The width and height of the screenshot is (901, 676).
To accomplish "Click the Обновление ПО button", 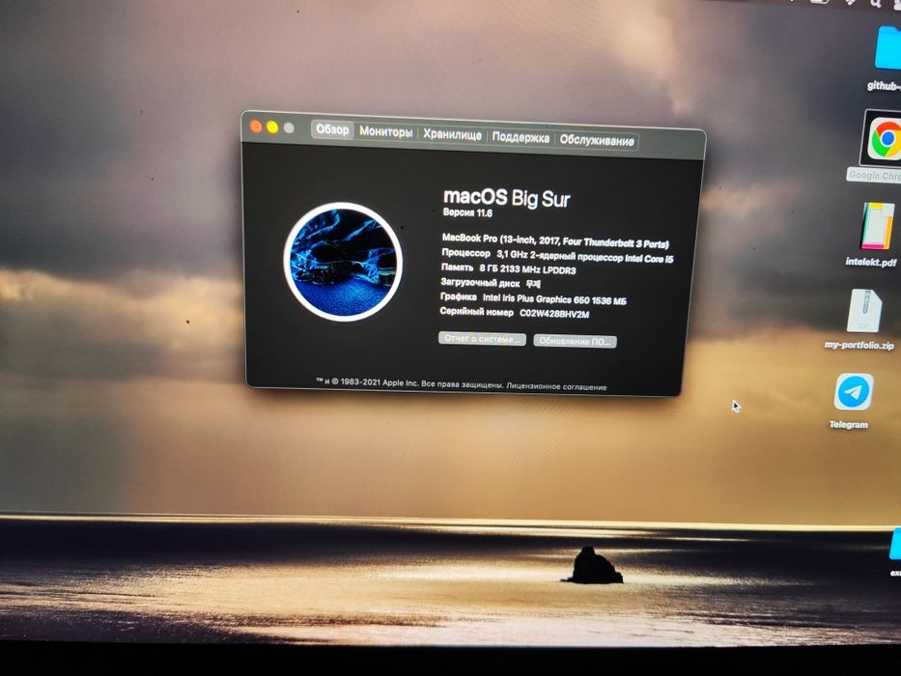I will point(575,341).
